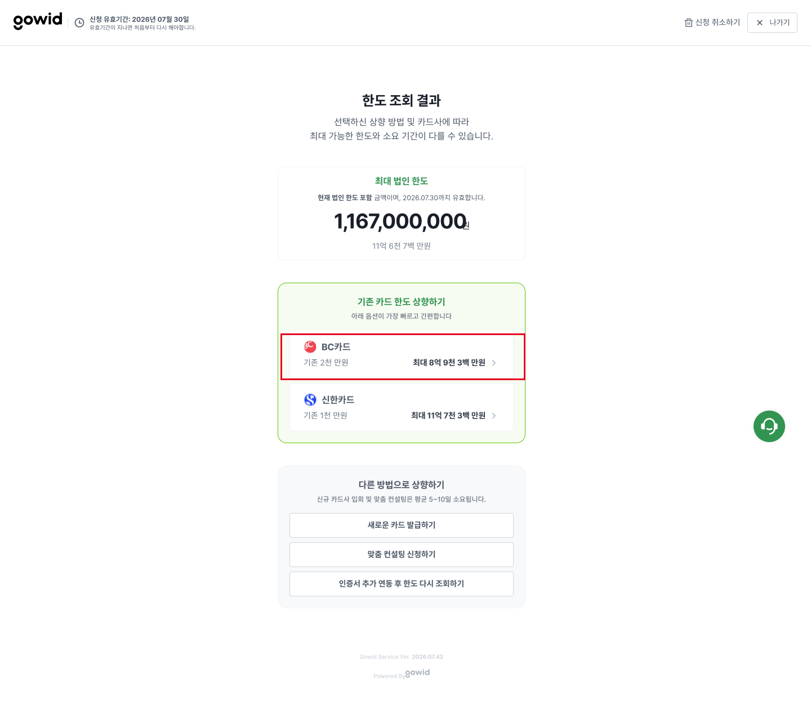
Task: Select 신한카드 최대 11억 7천 3백 만원 option
Action: [402, 408]
